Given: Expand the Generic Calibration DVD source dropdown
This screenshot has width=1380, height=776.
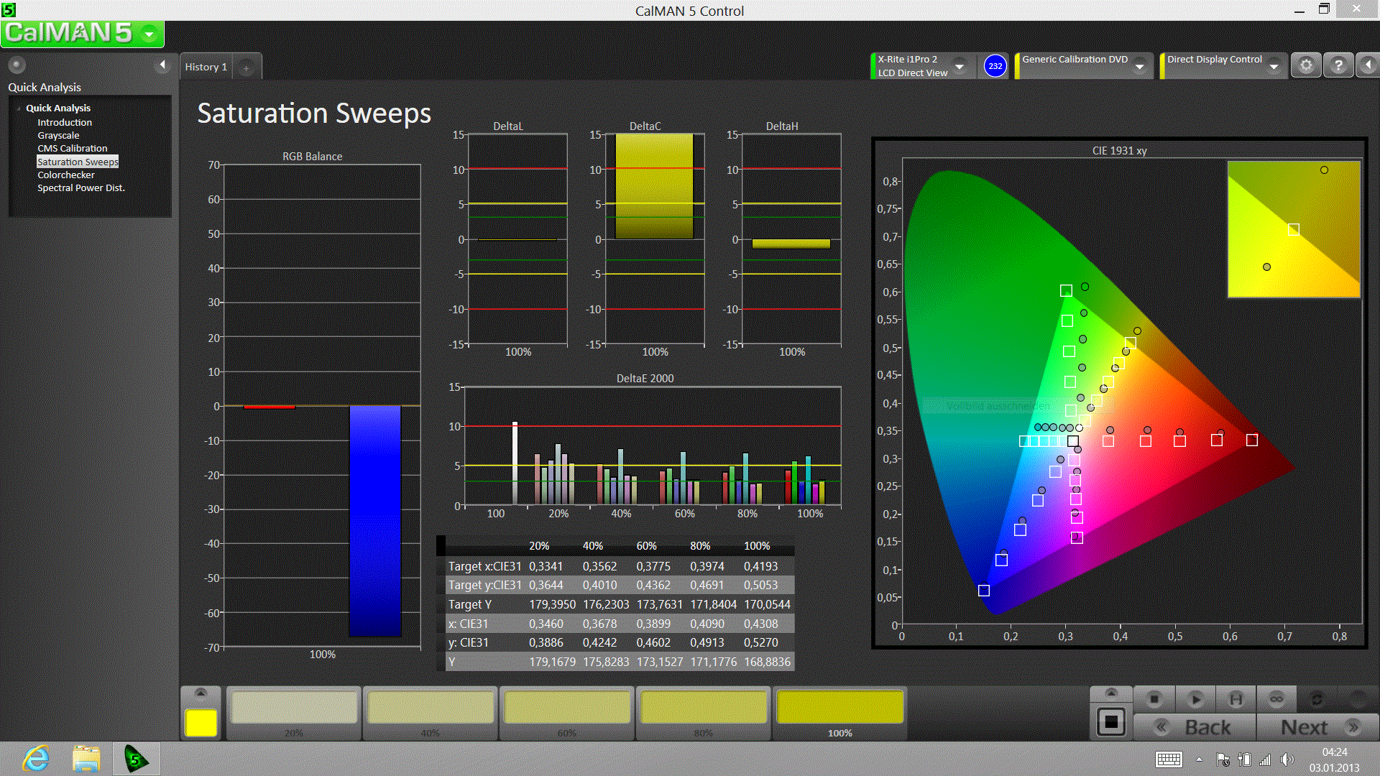Looking at the screenshot, I should (1139, 67).
